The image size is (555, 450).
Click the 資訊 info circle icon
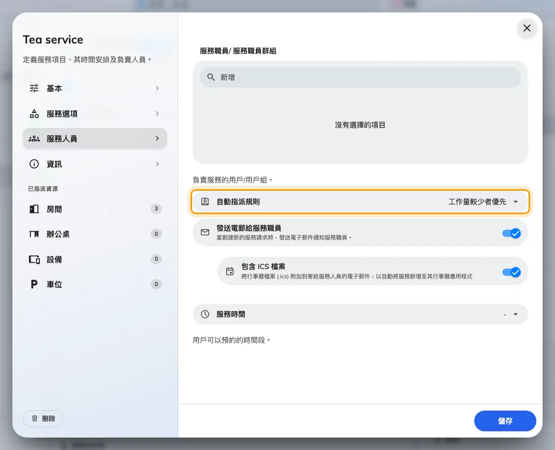(x=34, y=164)
